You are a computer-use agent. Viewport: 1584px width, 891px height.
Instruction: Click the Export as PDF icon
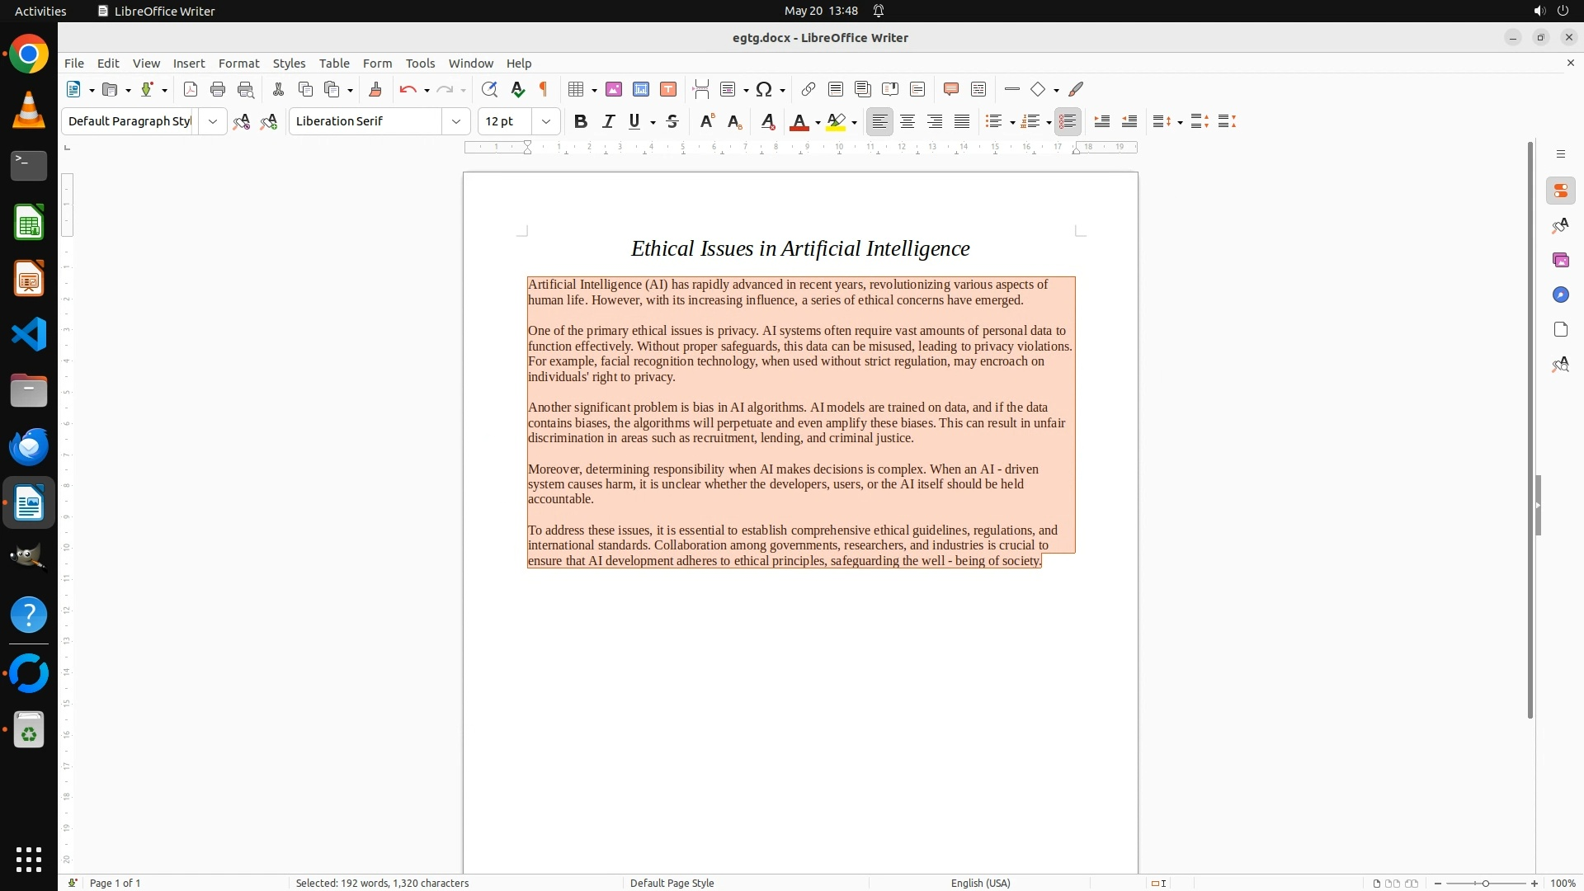(x=191, y=89)
